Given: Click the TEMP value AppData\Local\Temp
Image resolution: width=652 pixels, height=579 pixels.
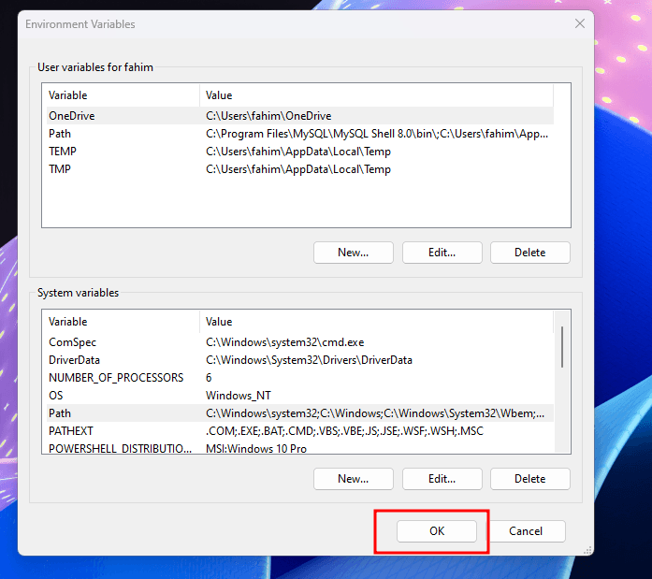Looking at the screenshot, I should (298, 152).
